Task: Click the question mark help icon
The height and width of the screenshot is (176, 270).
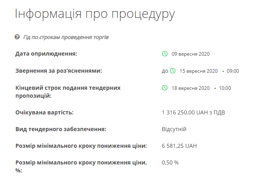Action: [x=17, y=37]
